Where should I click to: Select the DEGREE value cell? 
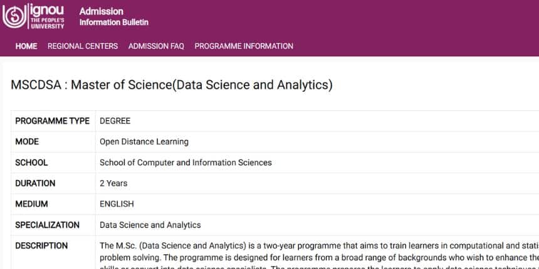115,121
